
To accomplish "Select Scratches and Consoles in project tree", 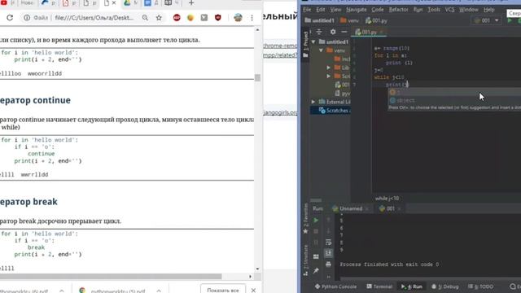I will pyautogui.click(x=331, y=111).
